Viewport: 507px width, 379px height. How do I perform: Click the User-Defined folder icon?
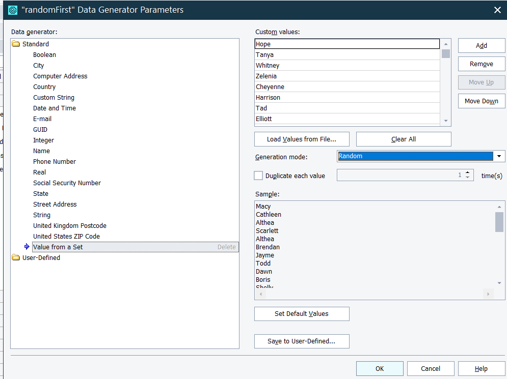[x=16, y=258]
